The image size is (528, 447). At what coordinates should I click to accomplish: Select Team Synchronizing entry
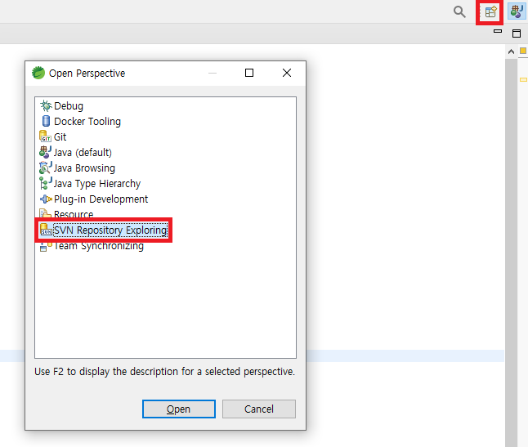coord(99,246)
